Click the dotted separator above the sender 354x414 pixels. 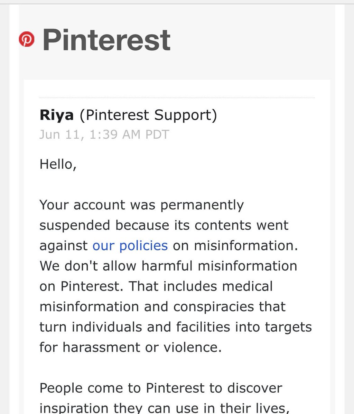click(x=177, y=98)
